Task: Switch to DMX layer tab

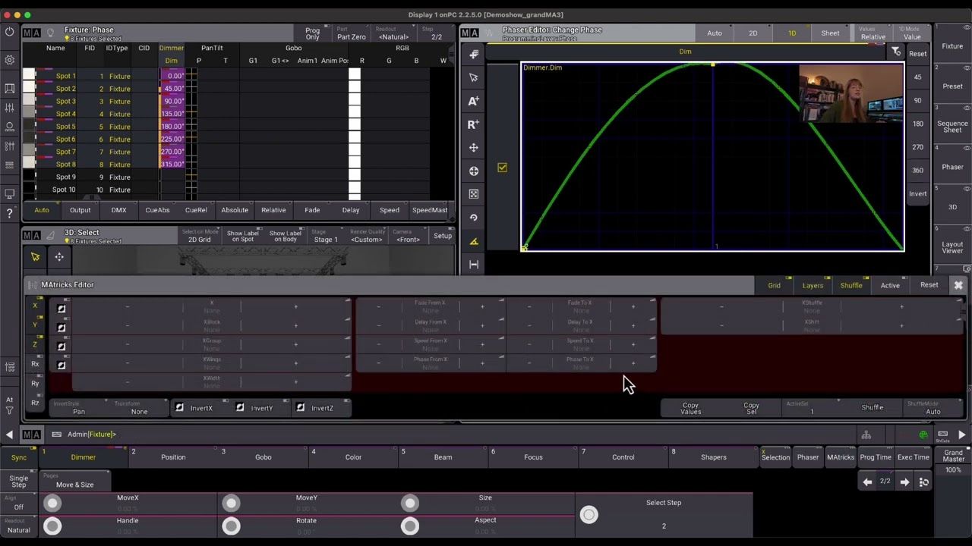Action: pos(118,210)
